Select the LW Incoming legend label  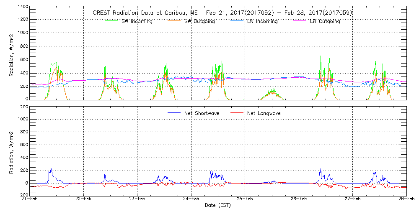click(262, 21)
